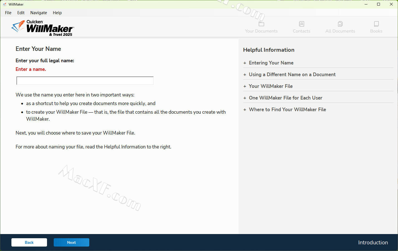The height and width of the screenshot is (251, 398).
Task: Expand One WillMaker File for Each User
Action: (x=285, y=98)
